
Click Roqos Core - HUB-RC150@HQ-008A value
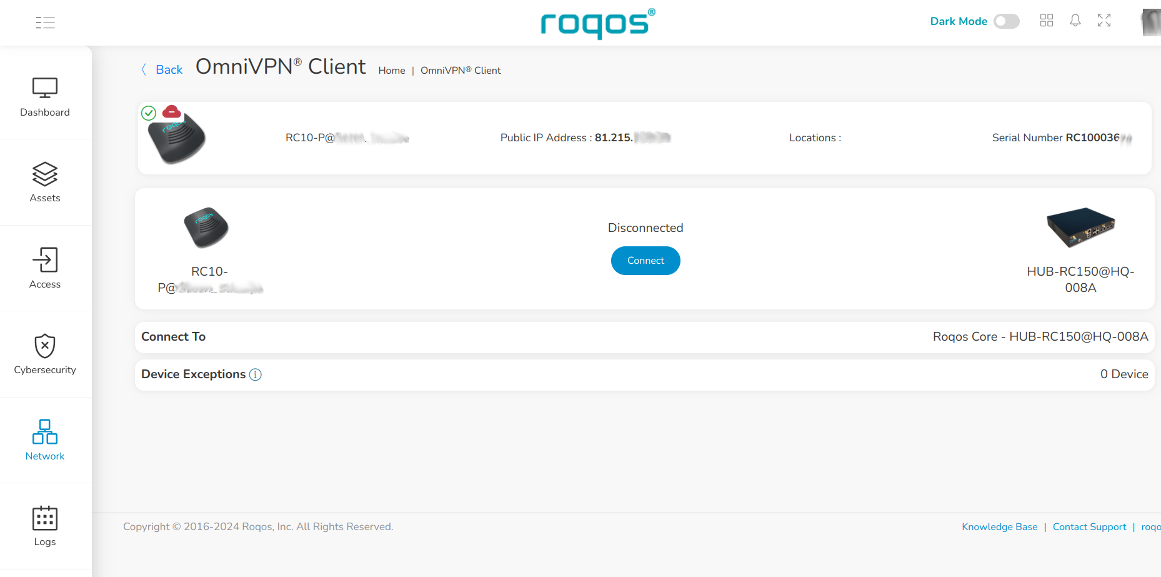[x=1040, y=337]
